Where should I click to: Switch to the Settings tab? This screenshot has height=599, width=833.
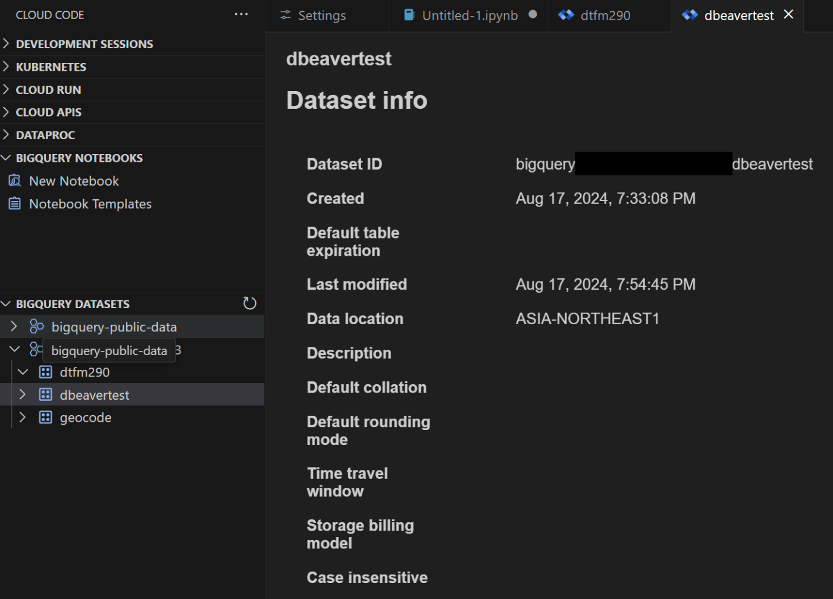[321, 15]
